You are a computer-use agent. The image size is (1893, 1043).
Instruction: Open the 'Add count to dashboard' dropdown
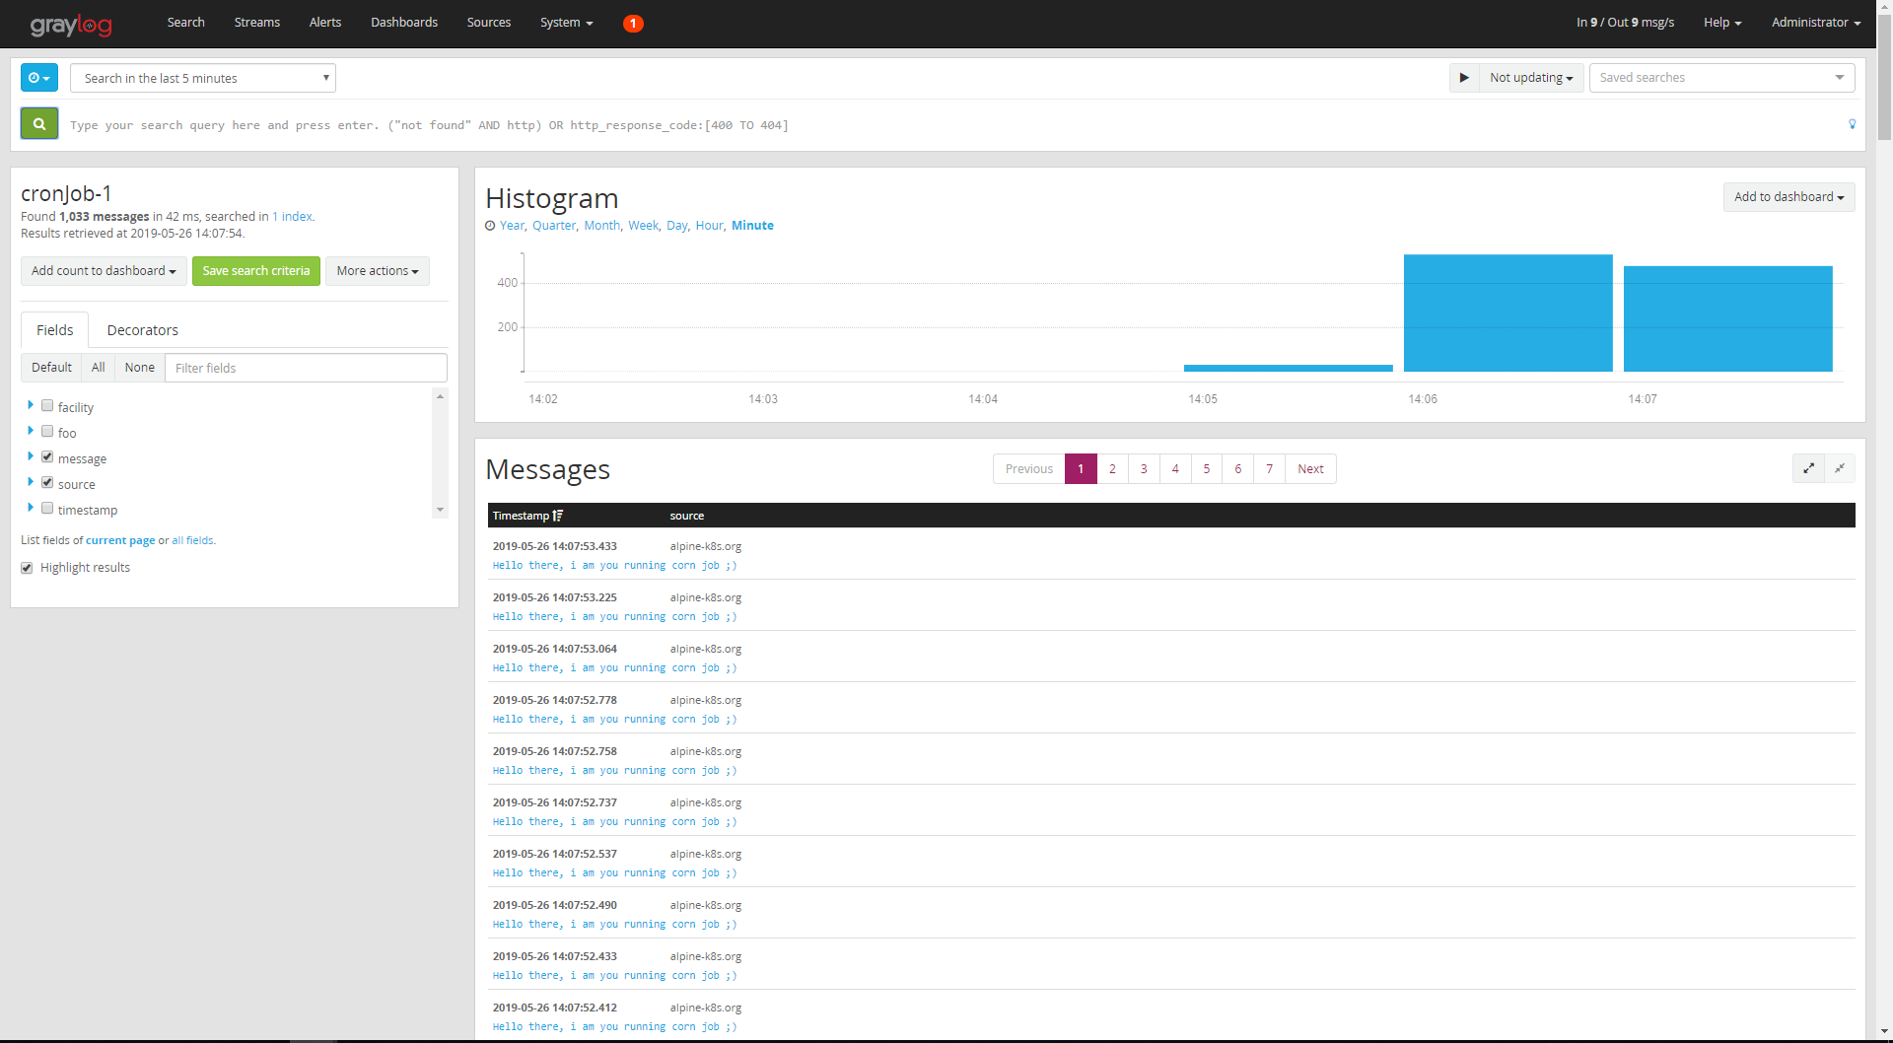pyautogui.click(x=104, y=271)
